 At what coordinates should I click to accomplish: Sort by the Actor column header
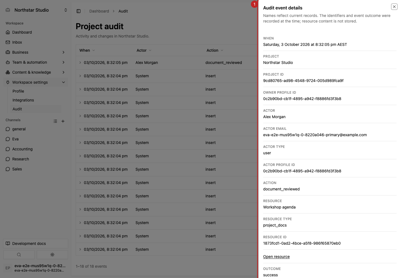coord(144,50)
